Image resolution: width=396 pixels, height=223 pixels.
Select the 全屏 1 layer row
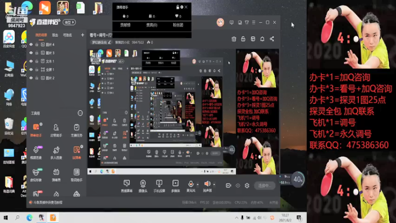(x=56, y=69)
